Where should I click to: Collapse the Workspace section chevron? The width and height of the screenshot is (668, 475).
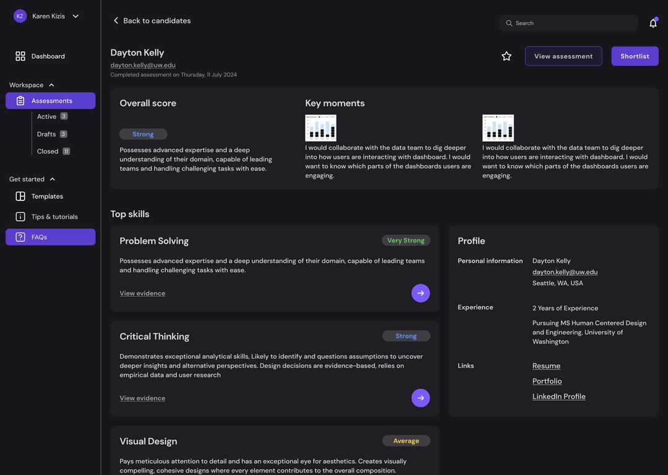point(51,85)
